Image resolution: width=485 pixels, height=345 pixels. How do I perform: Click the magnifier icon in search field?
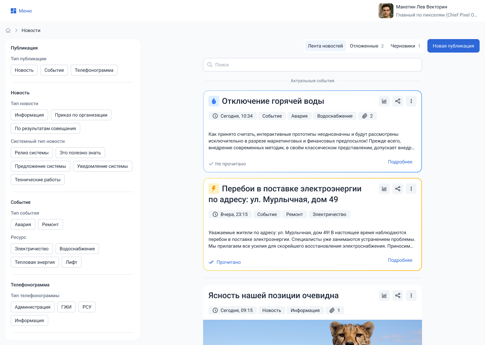210,65
